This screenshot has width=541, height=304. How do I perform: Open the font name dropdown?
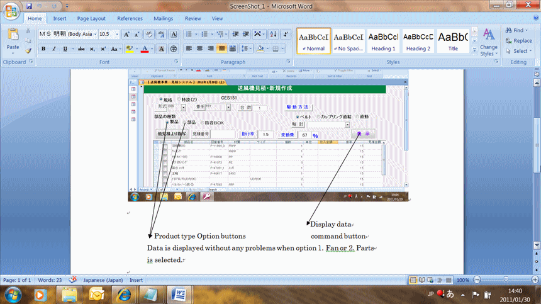point(95,34)
